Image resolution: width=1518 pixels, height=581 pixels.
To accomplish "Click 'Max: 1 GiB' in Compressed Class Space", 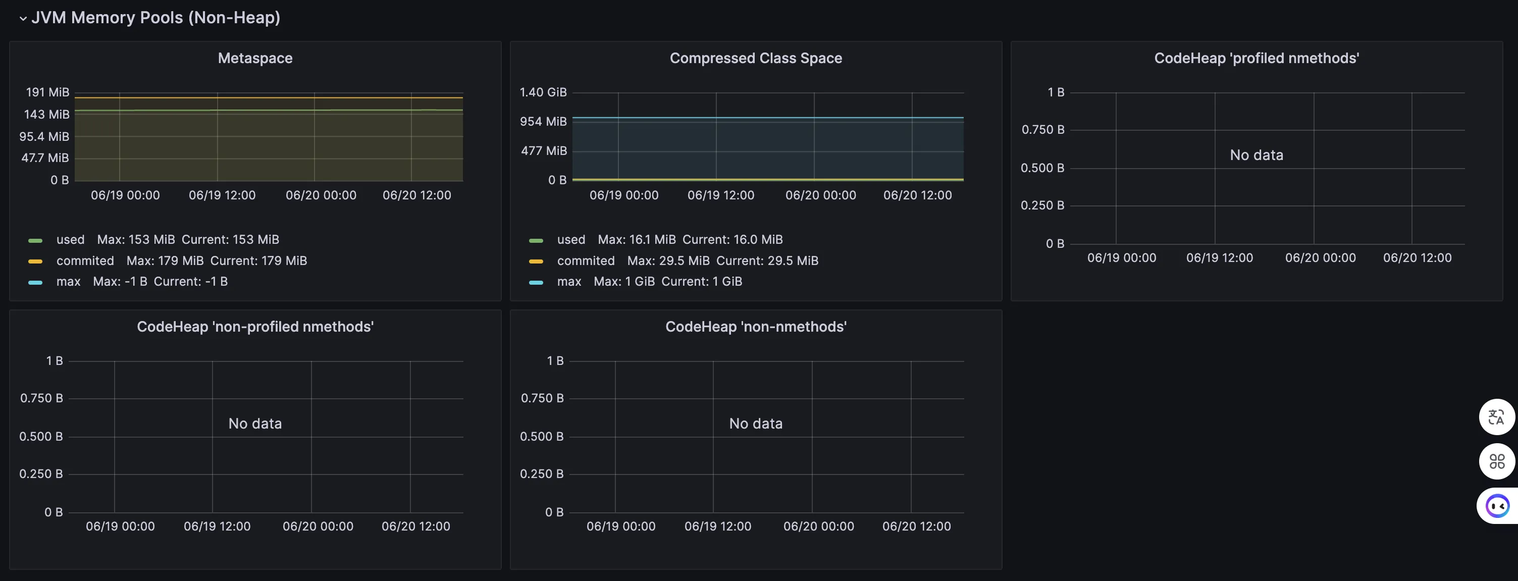I will [x=624, y=281].
